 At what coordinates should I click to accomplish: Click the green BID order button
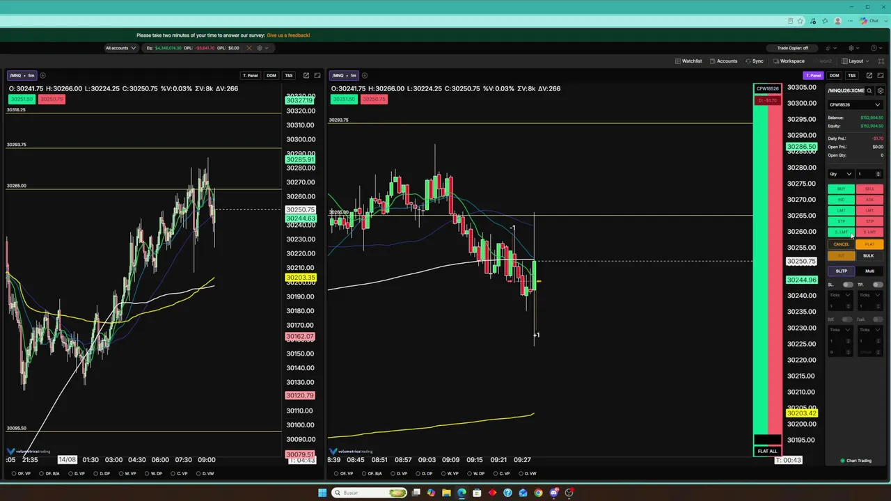click(x=841, y=200)
